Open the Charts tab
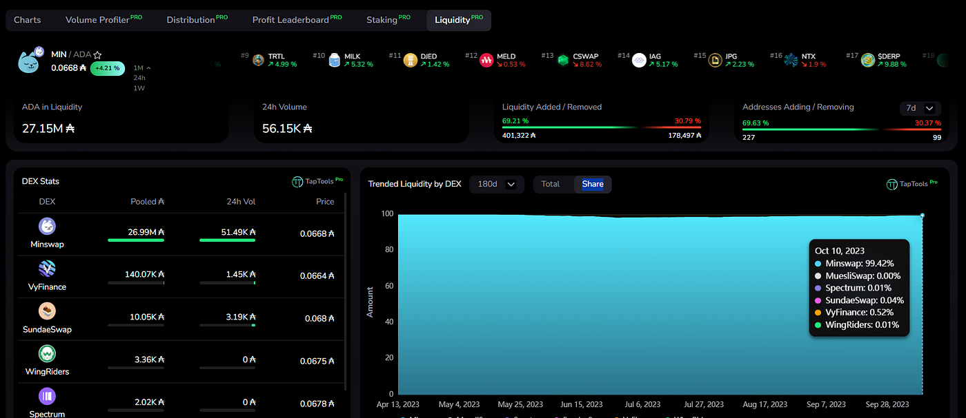The image size is (966, 418). pyautogui.click(x=28, y=20)
